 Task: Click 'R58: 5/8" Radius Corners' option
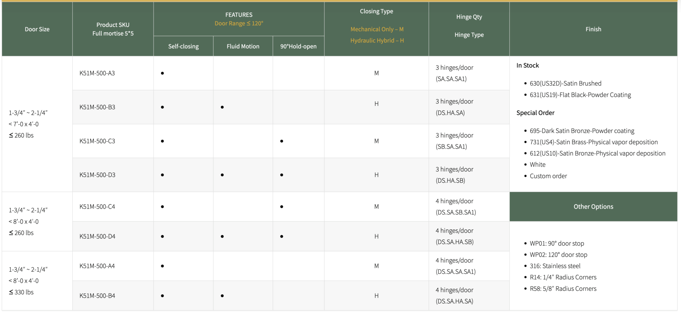pos(563,289)
